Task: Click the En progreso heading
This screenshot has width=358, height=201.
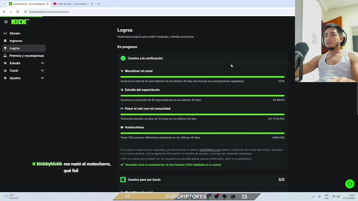Action: [x=127, y=47]
